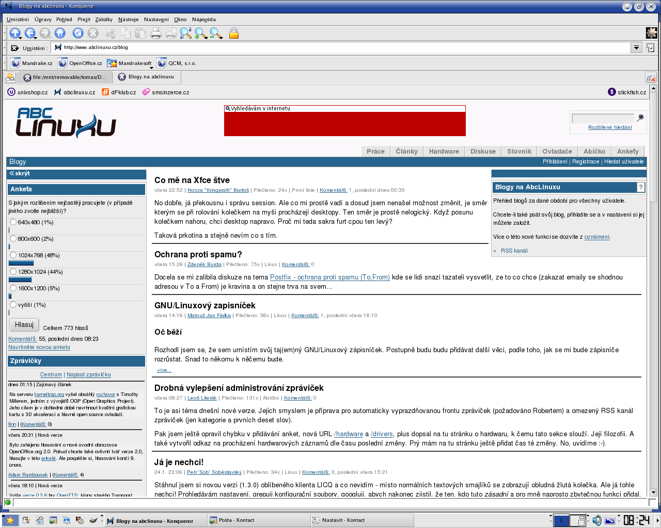Viewport: 661px width, 528px height.
Task: Go back with the Back arrow icon
Action: 29,33
